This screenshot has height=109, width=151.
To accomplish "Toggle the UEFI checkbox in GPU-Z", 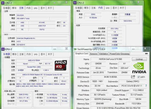I will [x=138, y=77].
